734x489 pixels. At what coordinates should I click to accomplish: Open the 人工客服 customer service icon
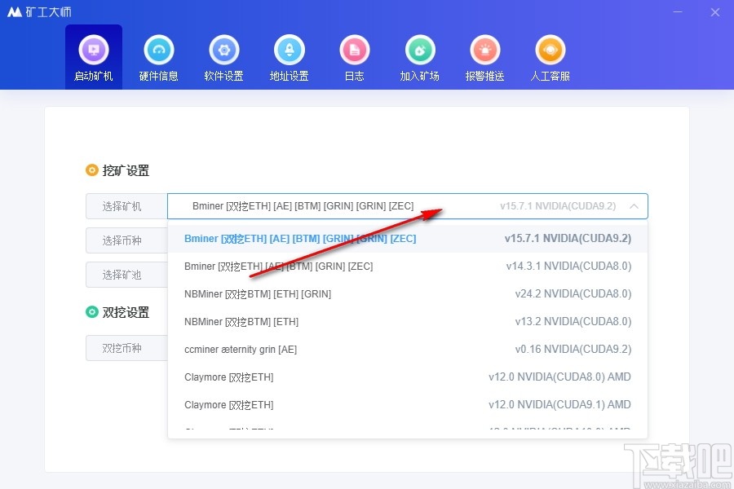(550, 50)
